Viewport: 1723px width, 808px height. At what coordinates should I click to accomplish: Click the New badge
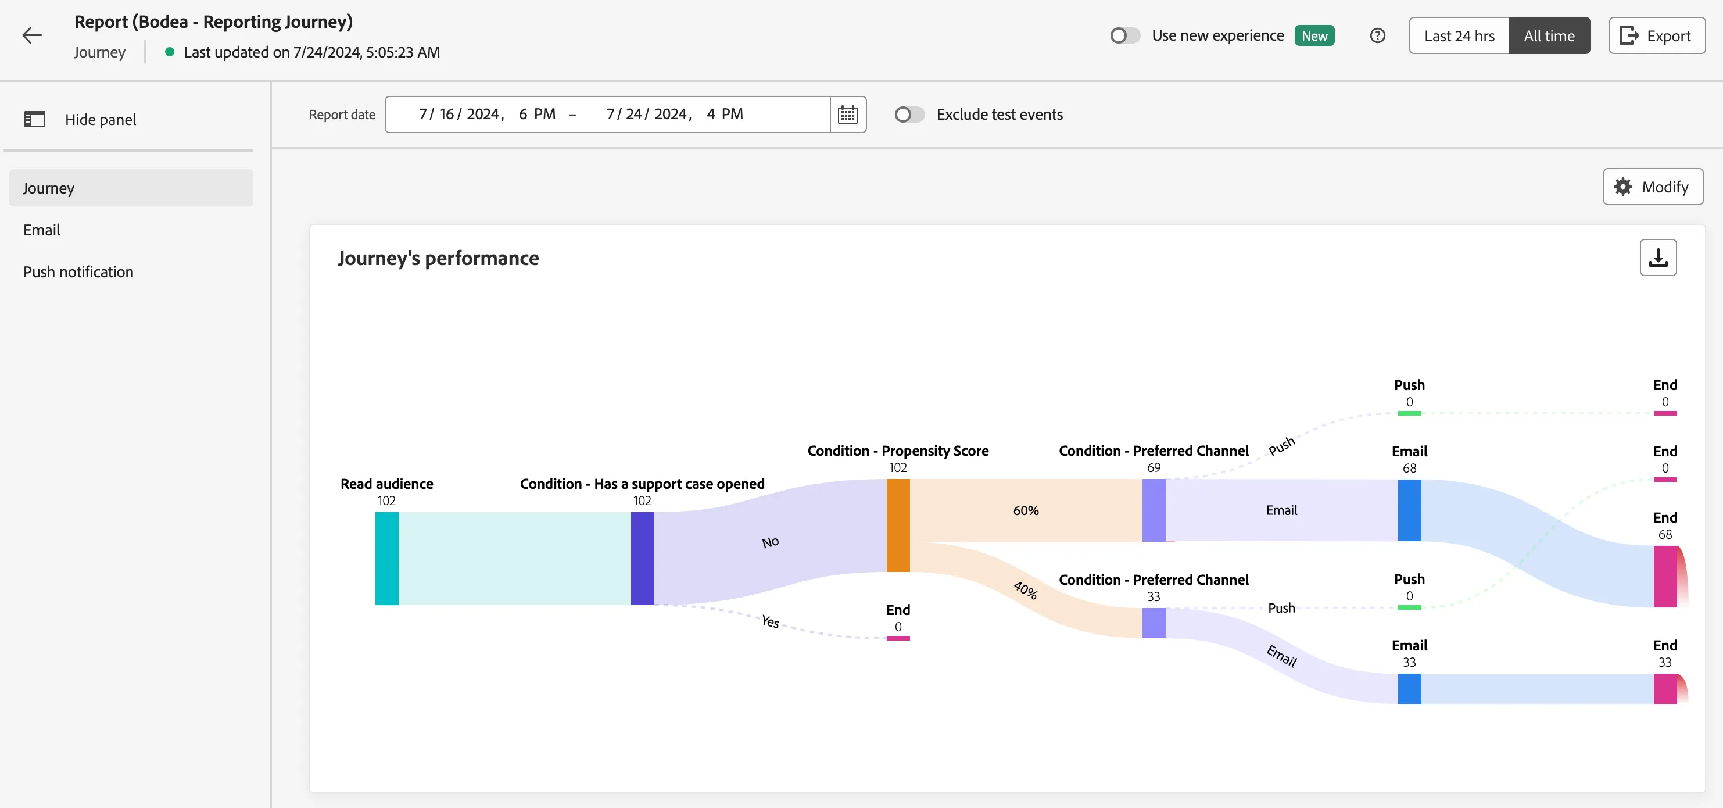[1314, 35]
